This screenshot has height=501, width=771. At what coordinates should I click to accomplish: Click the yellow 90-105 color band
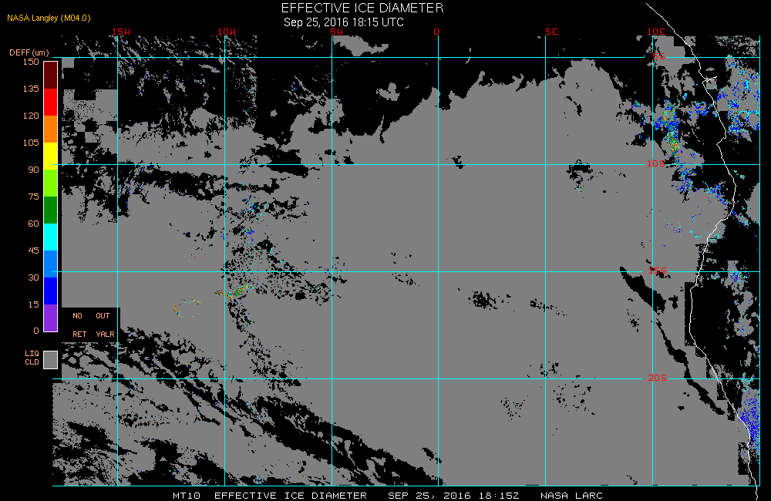[51, 156]
